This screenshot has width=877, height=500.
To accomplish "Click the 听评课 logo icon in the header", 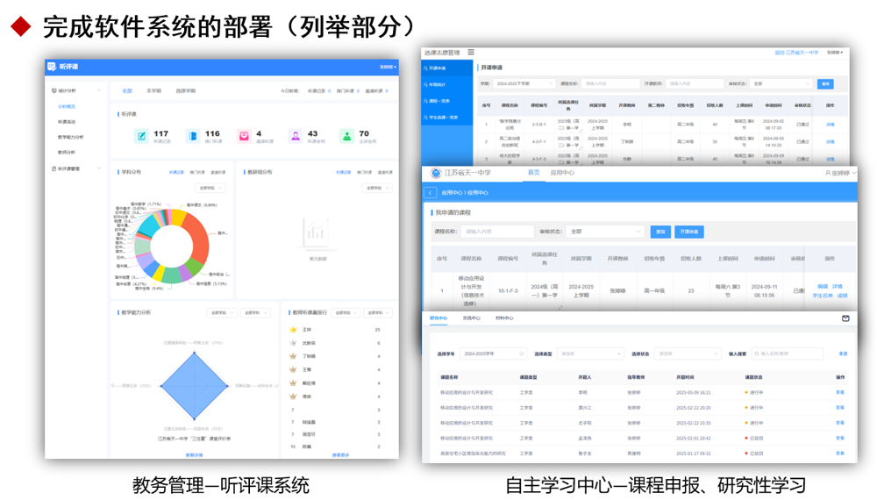I will (53, 67).
